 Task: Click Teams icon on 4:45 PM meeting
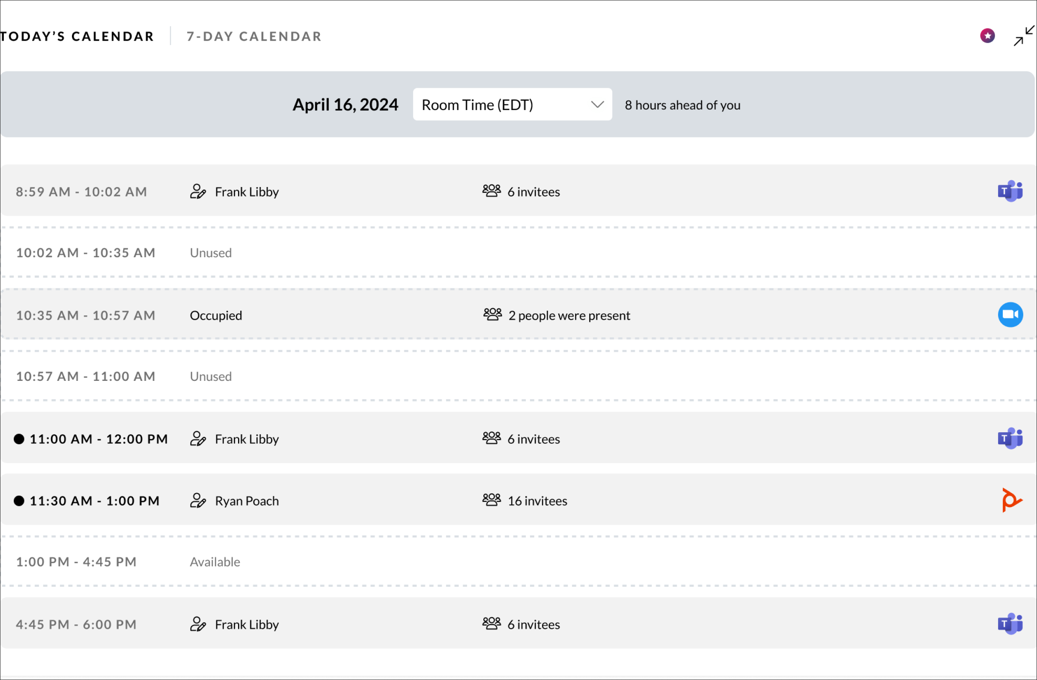coord(1010,624)
